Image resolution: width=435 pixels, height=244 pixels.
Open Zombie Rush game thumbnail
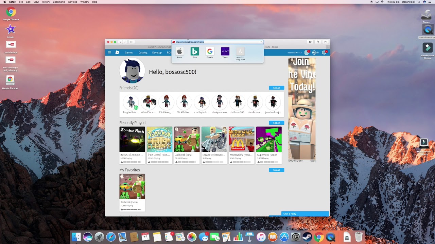click(x=132, y=139)
